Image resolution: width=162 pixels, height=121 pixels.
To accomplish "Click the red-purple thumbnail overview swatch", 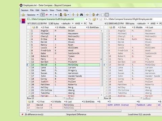I will 23,21.
